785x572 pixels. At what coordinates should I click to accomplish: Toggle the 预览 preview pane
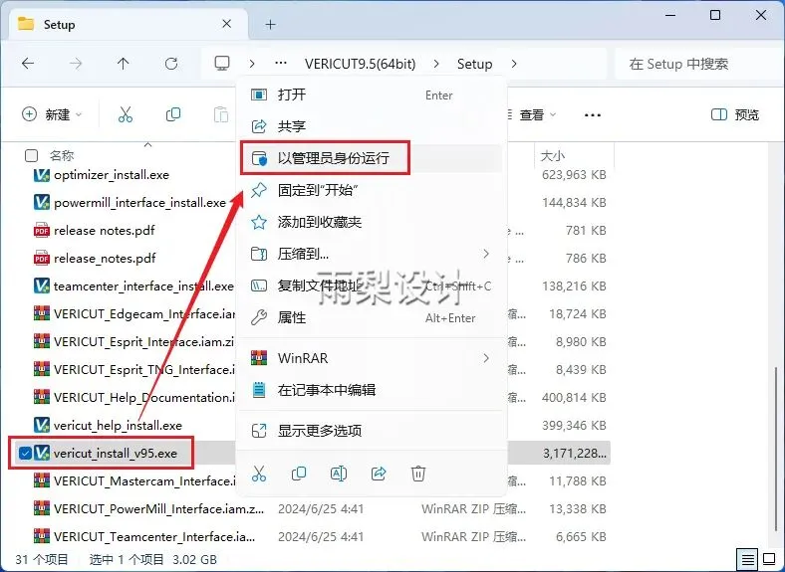coord(735,115)
